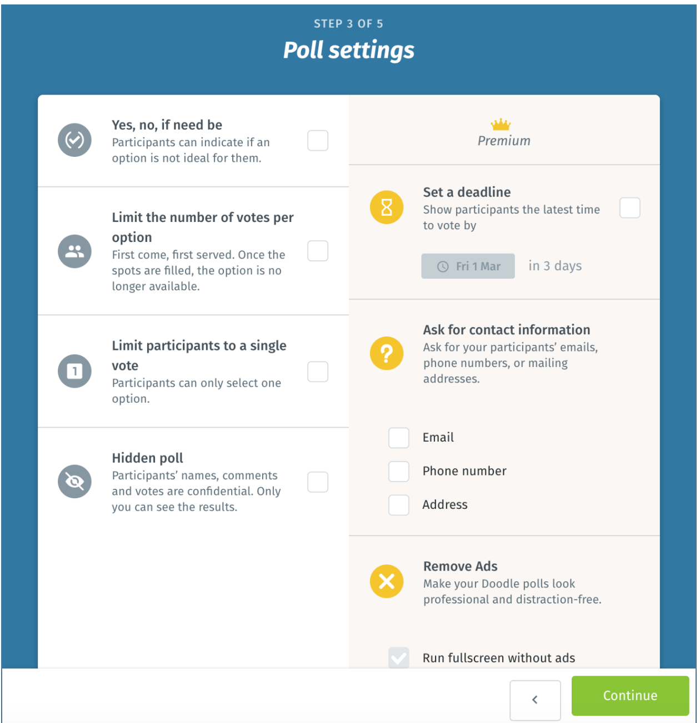Tick the Hidden poll checkbox
The image size is (700, 723).
click(318, 482)
